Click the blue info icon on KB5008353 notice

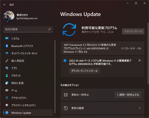pyautogui.click(x=65, y=61)
